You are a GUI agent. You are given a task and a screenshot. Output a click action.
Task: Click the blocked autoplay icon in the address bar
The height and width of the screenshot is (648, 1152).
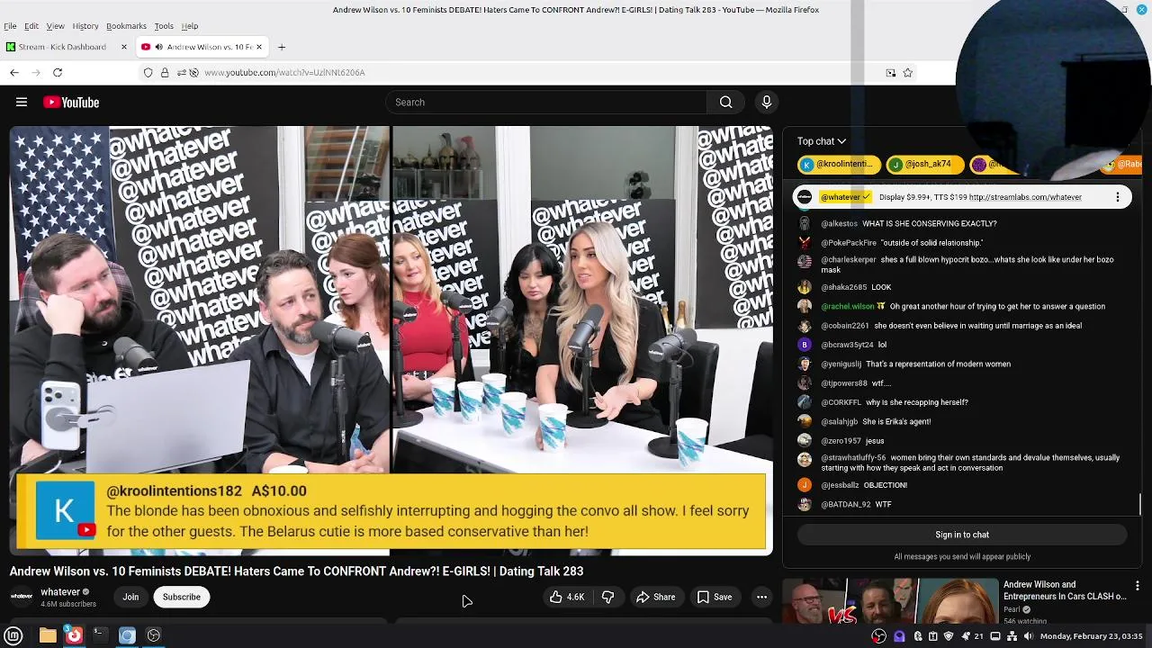tap(193, 72)
